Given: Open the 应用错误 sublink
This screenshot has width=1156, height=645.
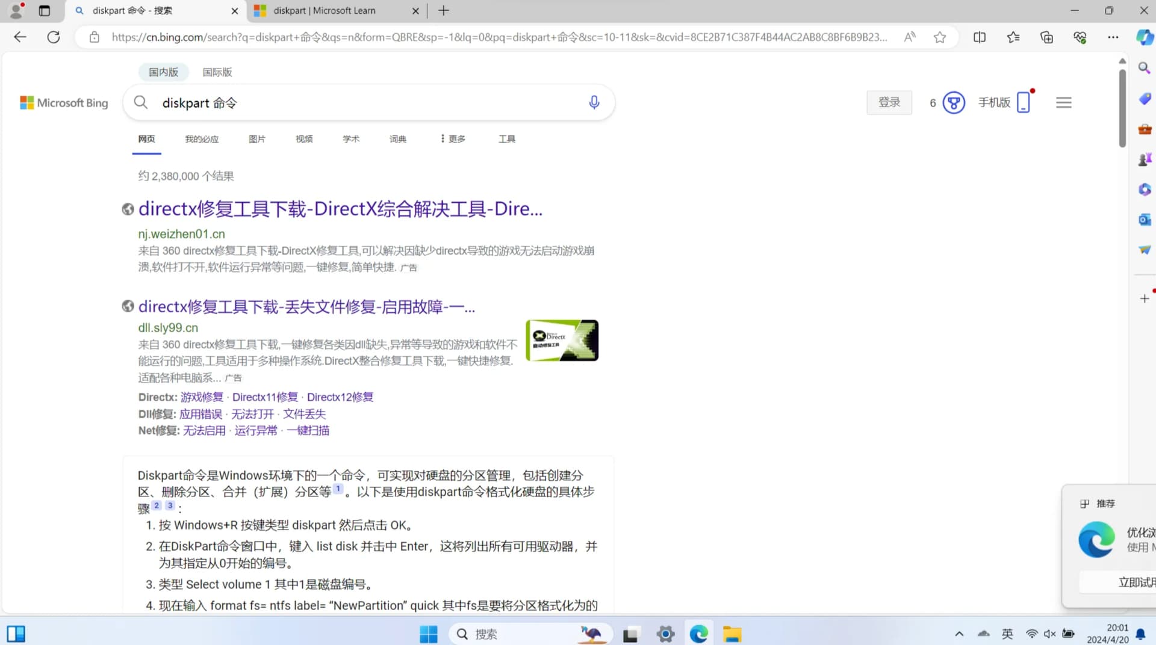Looking at the screenshot, I should coord(201,414).
